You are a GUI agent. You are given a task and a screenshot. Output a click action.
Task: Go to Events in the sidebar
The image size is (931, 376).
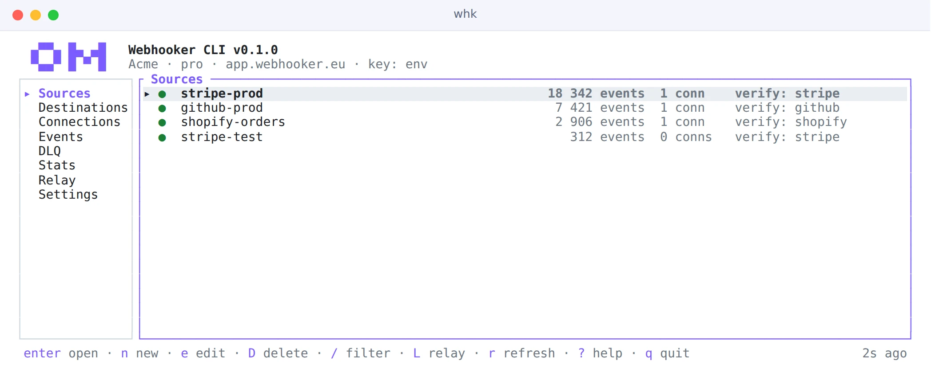[61, 137]
